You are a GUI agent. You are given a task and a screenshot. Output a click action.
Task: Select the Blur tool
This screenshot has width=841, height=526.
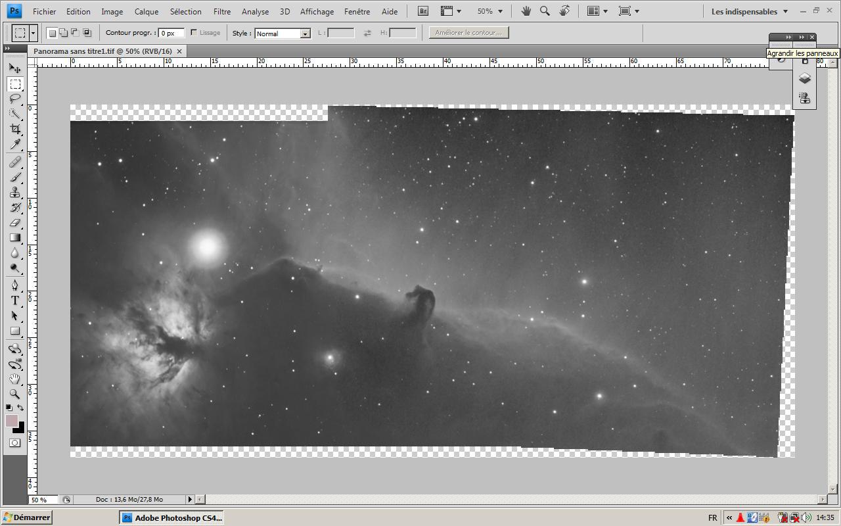(x=14, y=253)
